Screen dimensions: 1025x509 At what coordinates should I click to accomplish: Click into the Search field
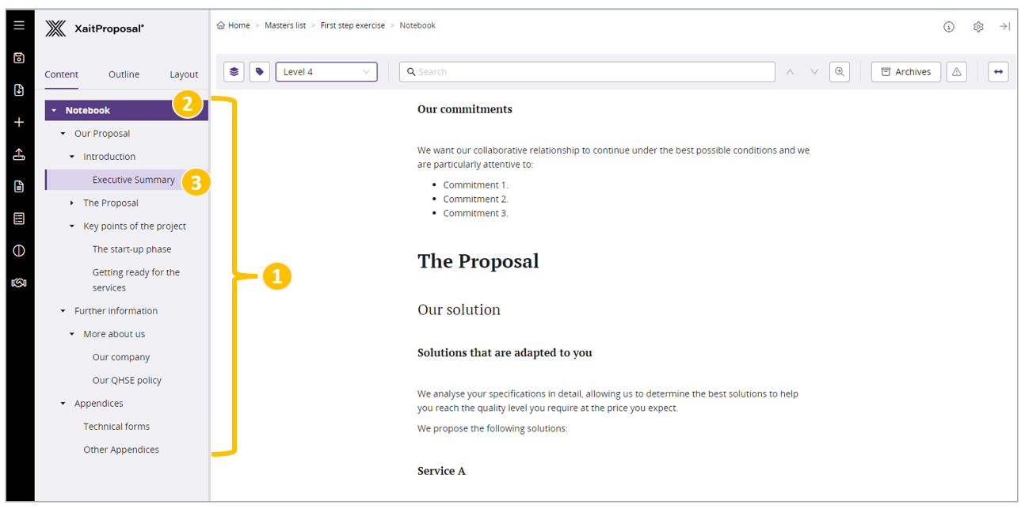pyautogui.click(x=586, y=72)
